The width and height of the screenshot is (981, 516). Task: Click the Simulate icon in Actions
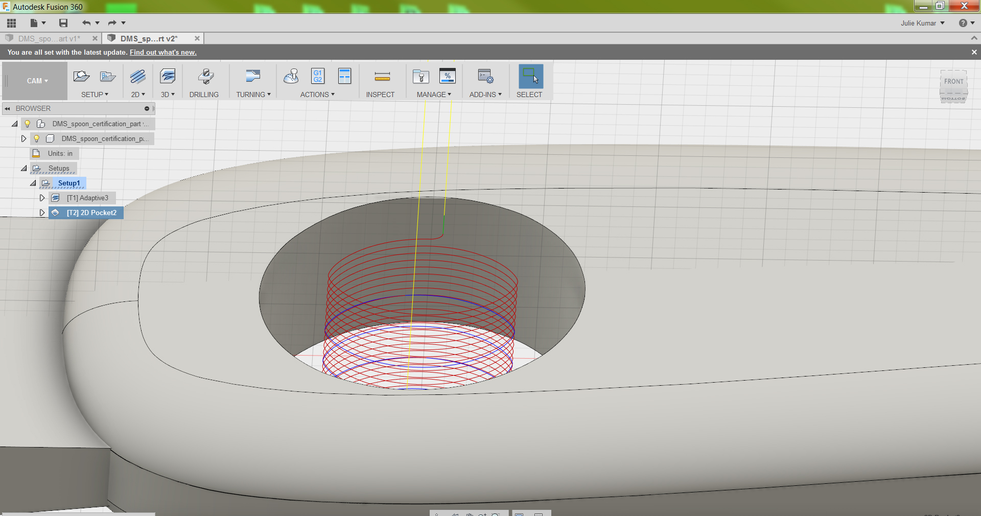coord(291,76)
